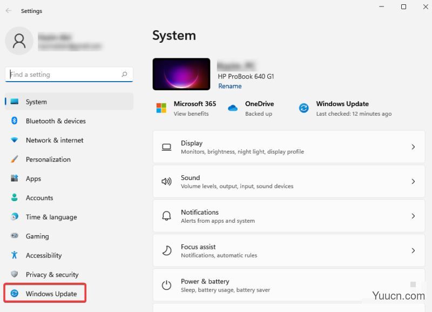Click the Sound speaker icon
The width and height of the screenshot is (432, 312).
coord(166,182)
